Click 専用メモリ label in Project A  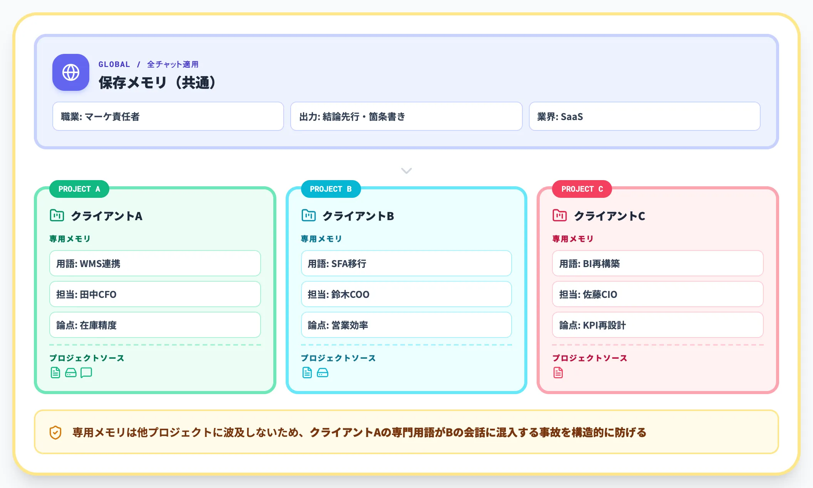coord(70,239)
